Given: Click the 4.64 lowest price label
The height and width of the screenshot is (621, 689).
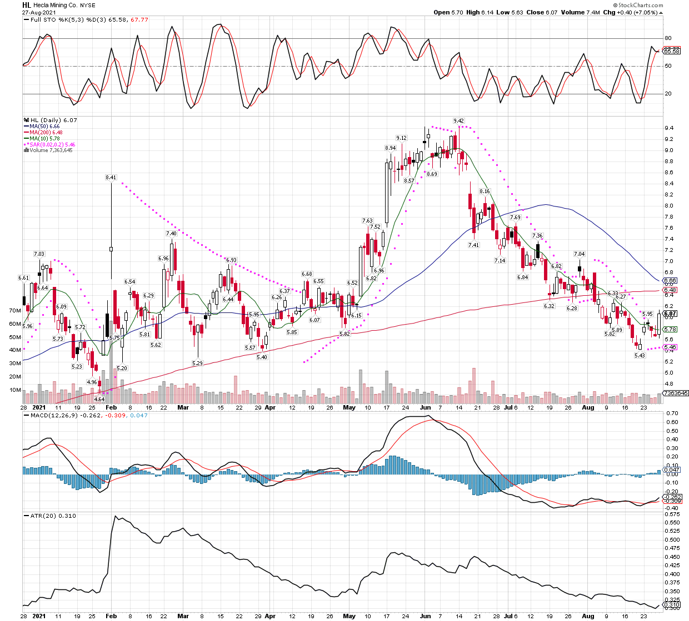Looking at the screenshot, I should tap(99, 400).
